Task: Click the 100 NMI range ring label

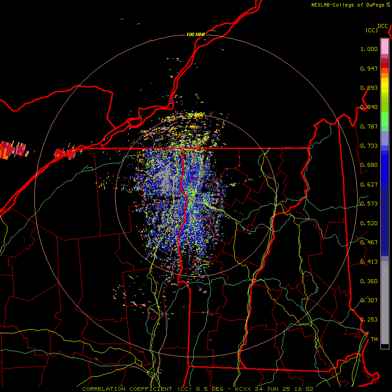Action: pyautogui.click(x=196, y=34)
